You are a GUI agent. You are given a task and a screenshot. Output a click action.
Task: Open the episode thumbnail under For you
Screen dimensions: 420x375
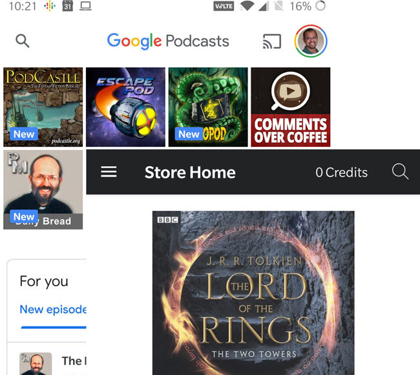pyautogui.click(x=36, y=363)
